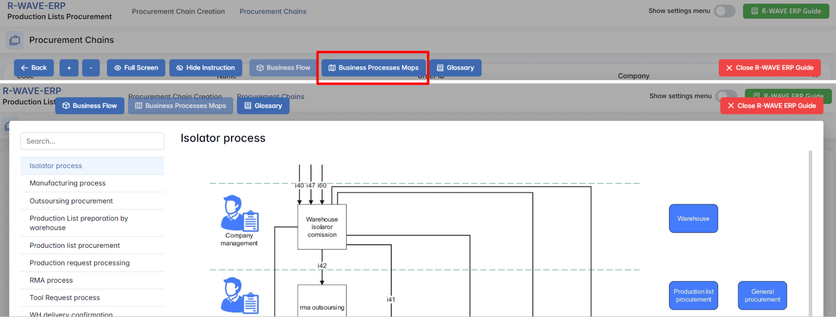
Task: Select Outsoursing procurement from the list
Action: [x=71, y=201]
